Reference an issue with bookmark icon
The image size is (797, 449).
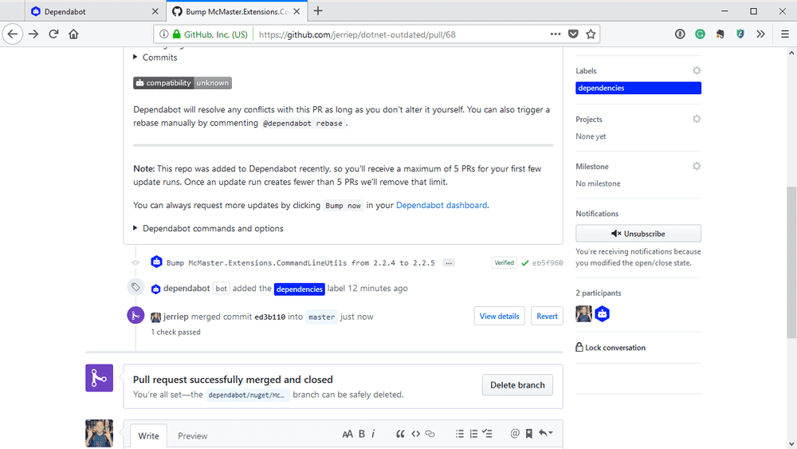click(528, 434)
